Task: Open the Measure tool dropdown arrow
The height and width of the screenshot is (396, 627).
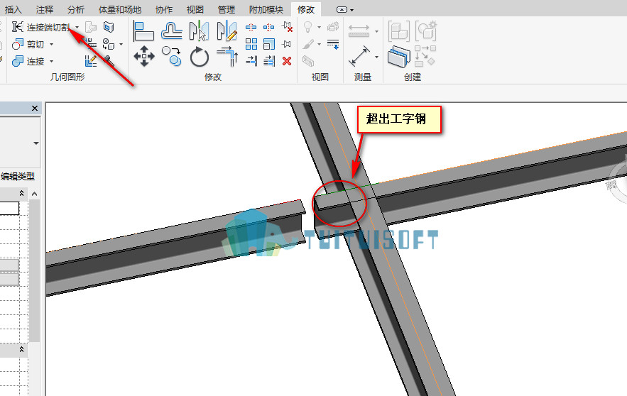Action: click(376, 31)
